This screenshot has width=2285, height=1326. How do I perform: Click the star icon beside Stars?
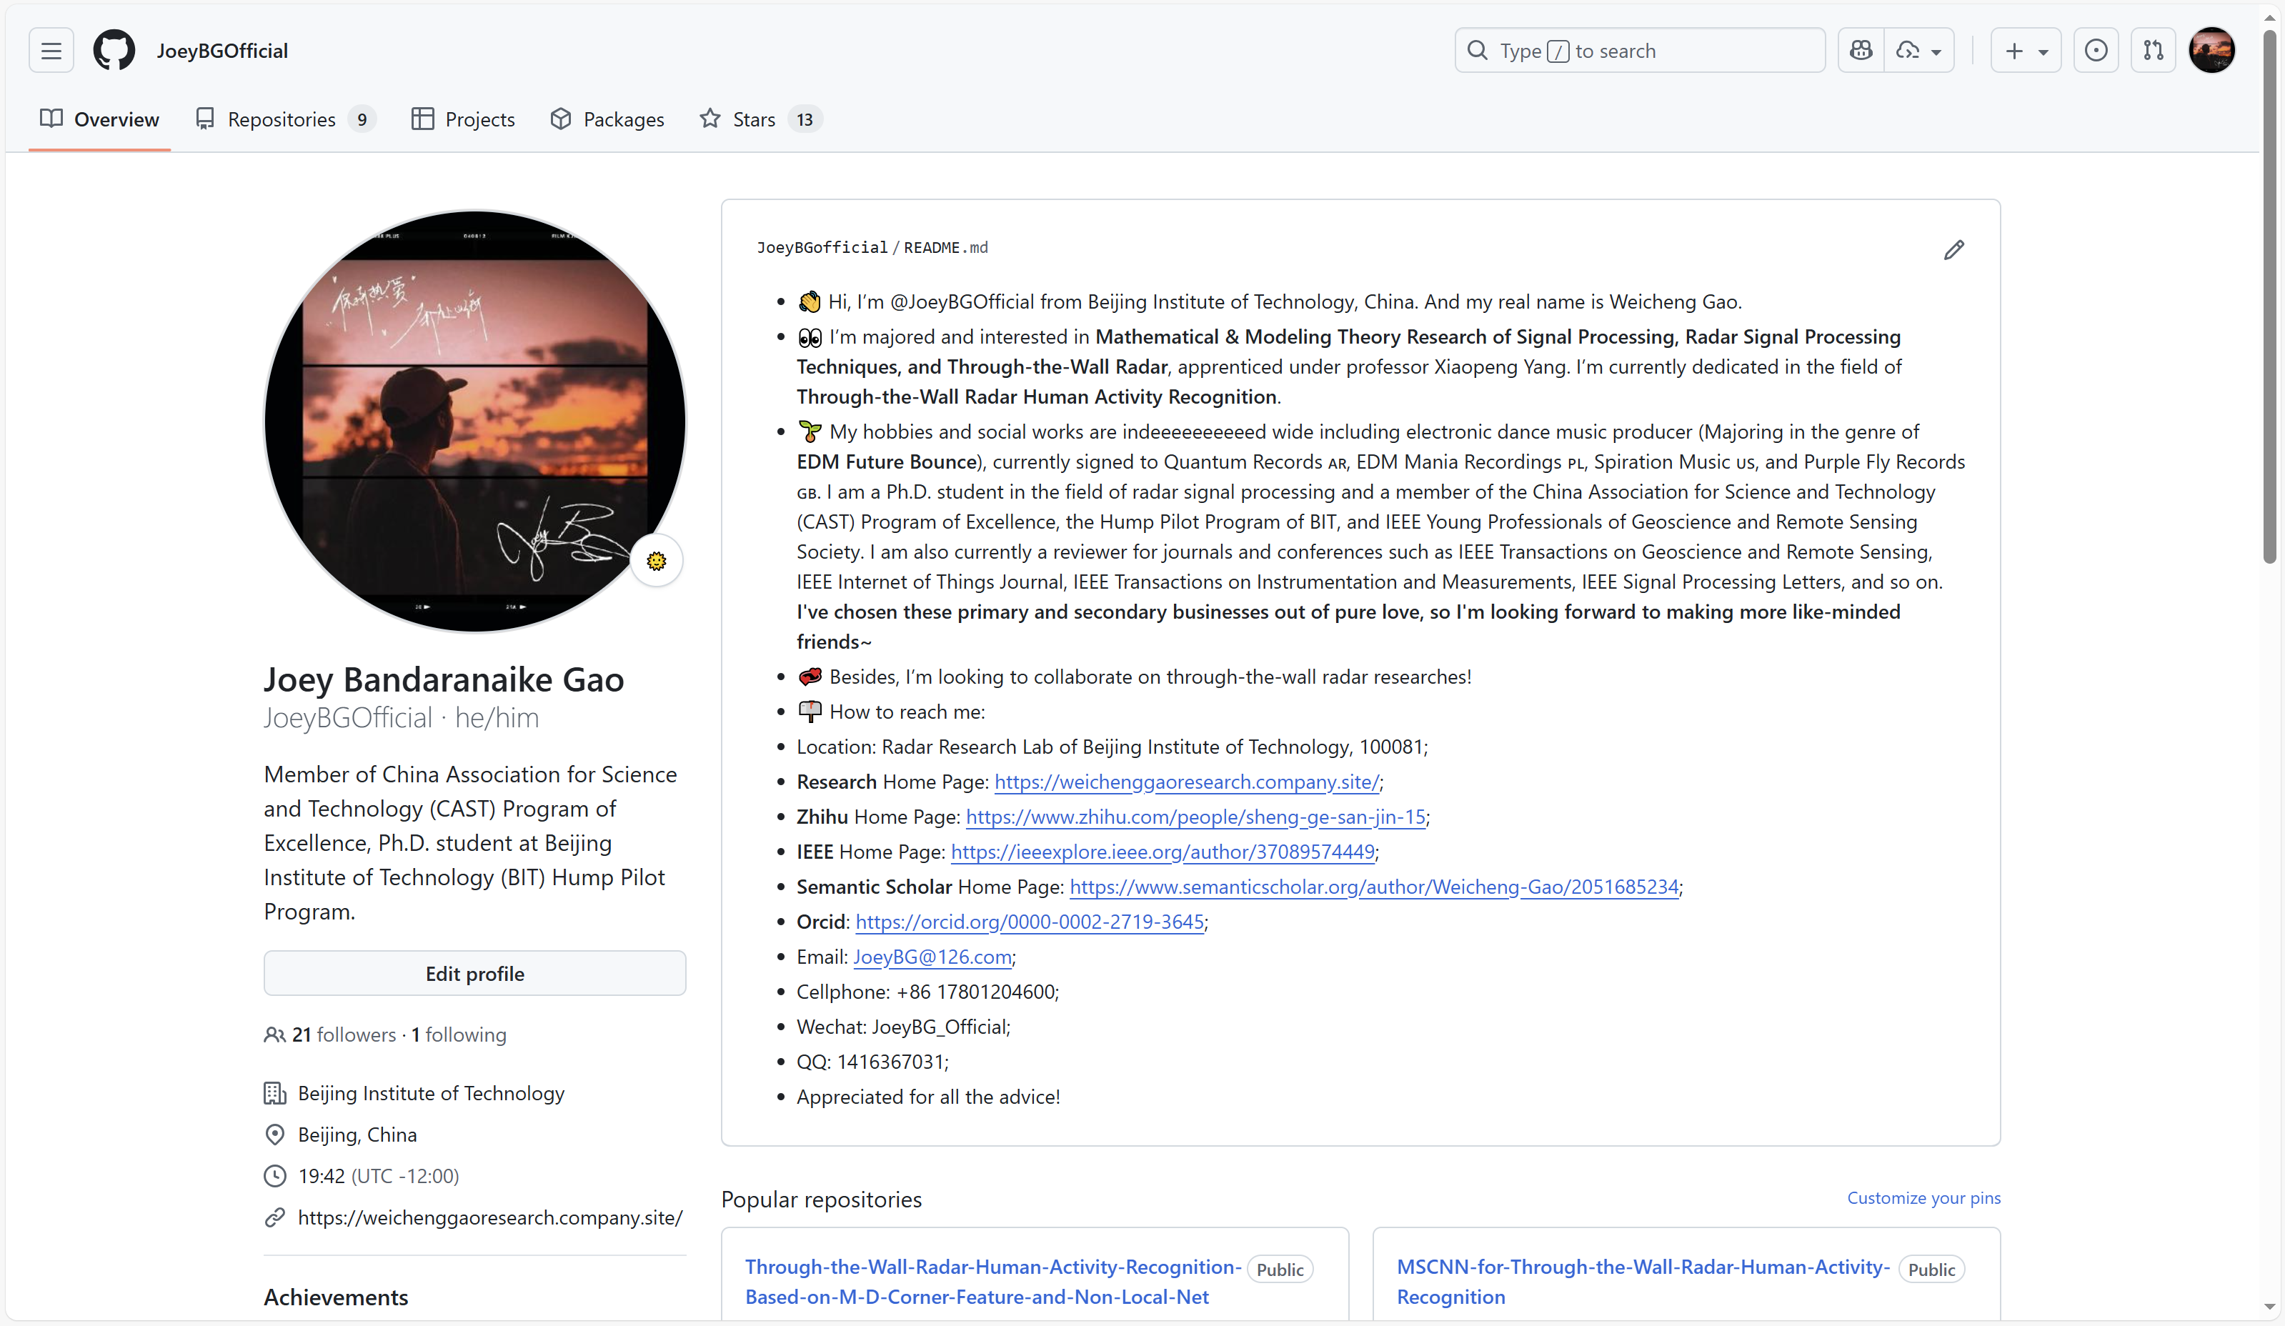(711, 119)
